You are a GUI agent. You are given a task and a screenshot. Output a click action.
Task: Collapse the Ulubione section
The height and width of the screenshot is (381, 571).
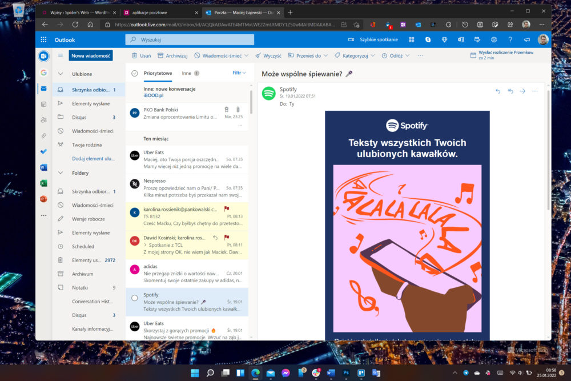[61, 74]
